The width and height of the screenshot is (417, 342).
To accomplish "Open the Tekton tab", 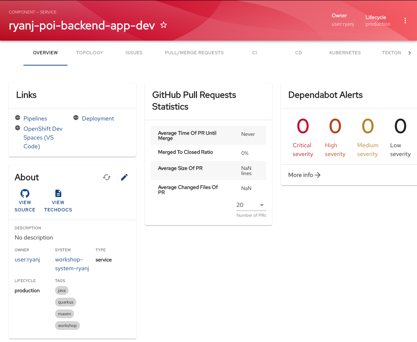I will (391, 53).
